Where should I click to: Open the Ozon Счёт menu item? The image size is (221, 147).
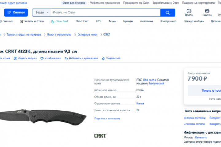(82, 21)
